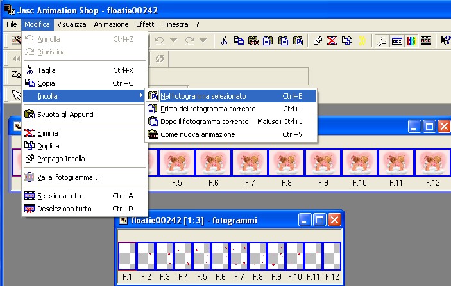Click Paste into selected frame toolbar icon
451x286 pixels.
click(298, 40)
